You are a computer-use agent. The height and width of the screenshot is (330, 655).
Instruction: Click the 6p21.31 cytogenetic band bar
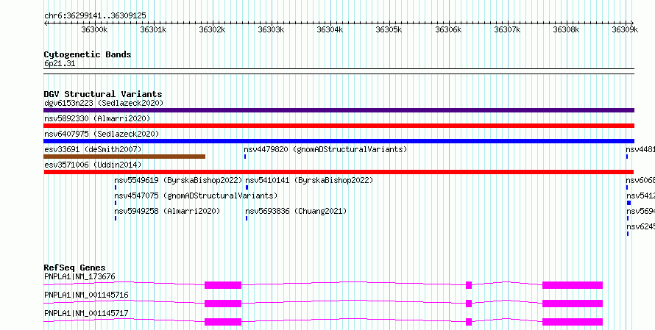tap(339, 71)
